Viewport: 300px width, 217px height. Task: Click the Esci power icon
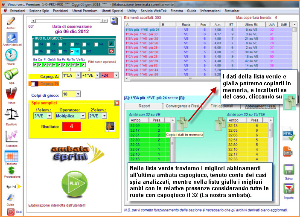(x=11, y=212)
